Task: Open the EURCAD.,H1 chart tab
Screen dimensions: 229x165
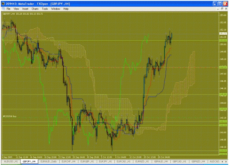Action: click(123, 161)
